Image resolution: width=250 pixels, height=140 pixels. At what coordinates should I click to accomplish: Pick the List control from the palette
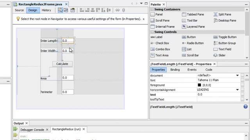pyautogui.click(x=187, y=49)
